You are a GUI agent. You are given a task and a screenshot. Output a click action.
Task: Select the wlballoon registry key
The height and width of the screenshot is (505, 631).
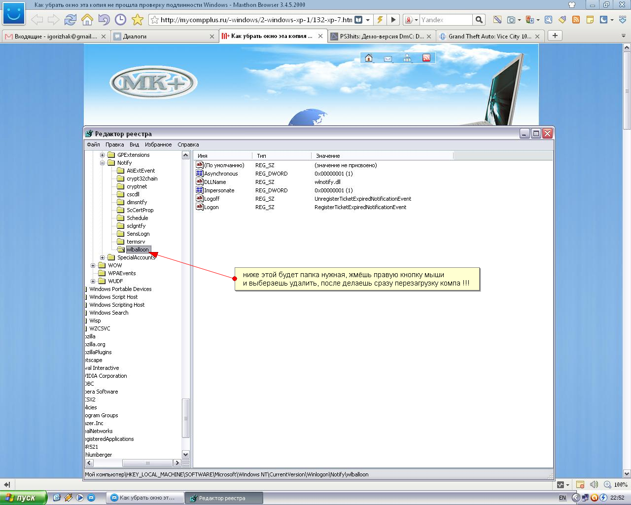coord(138,250)
